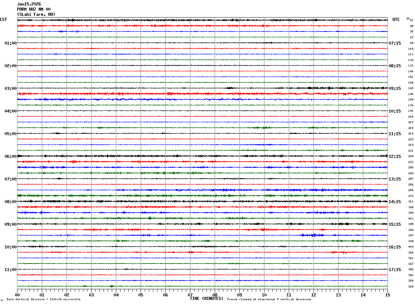
Task: Click minute tick label 08 on the bottom axis
Action: (215, 295)
